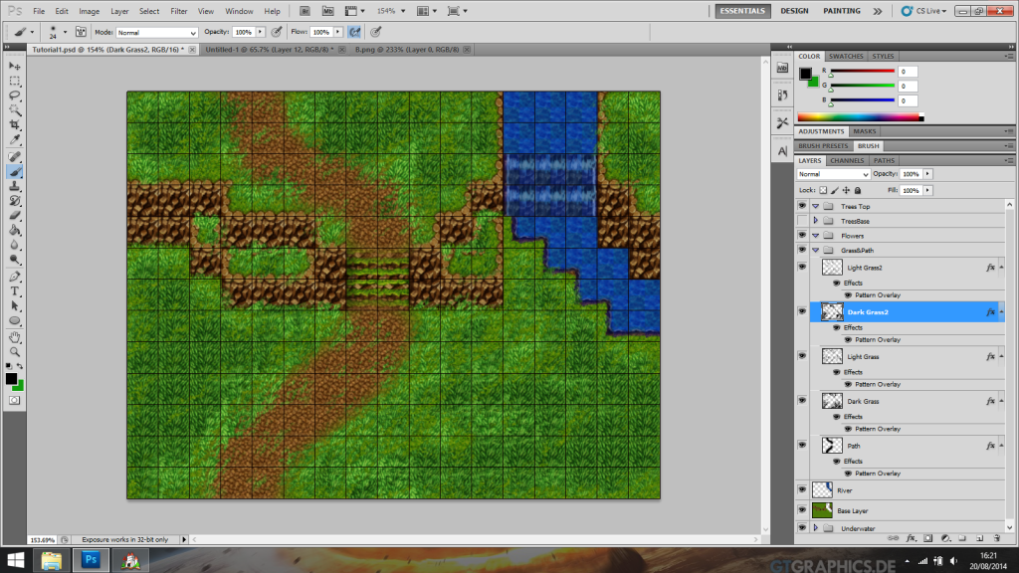Click the foreground color swatch in Color panel

point(805,73)
